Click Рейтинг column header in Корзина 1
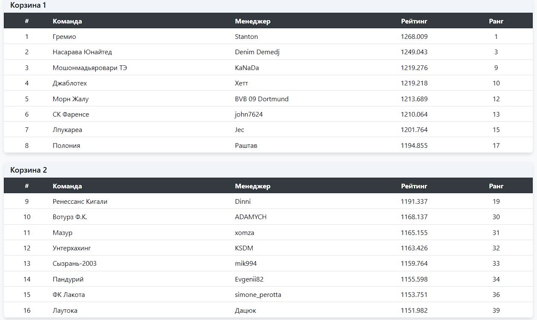 [414, 21]
